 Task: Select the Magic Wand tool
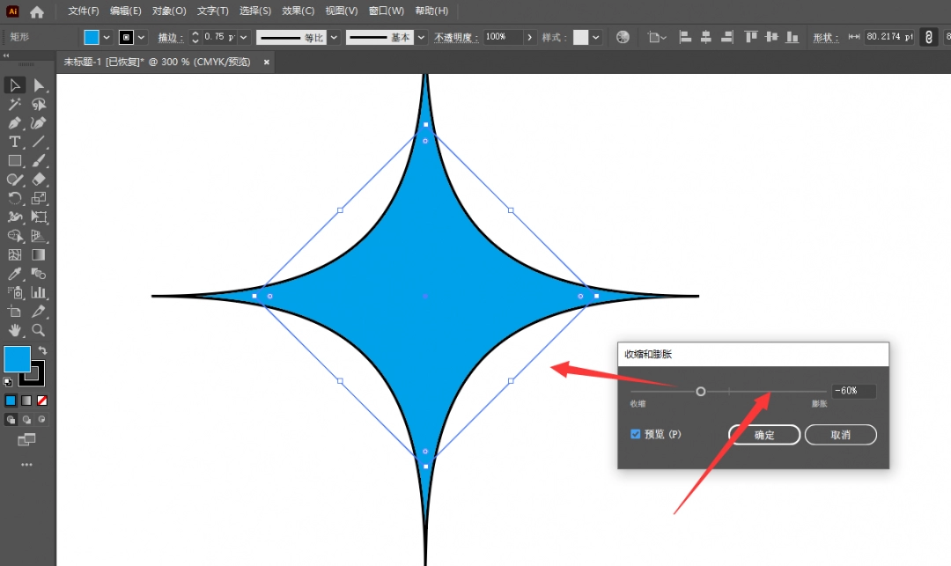(15, 105)
